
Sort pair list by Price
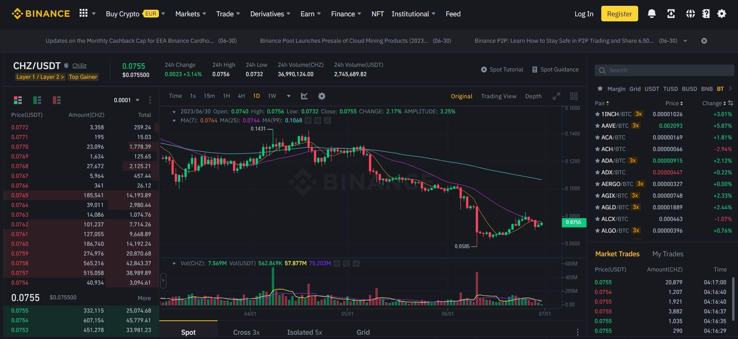(674, 103)
